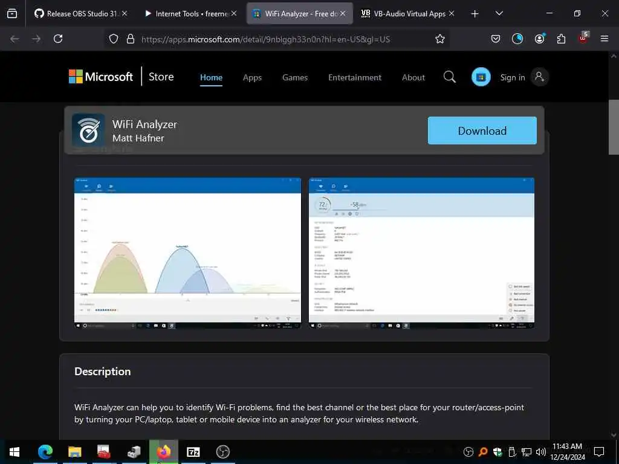619x464 pixels.
Task: Go back to previous page
Action: pyautogui.click(x=15, y=39)
